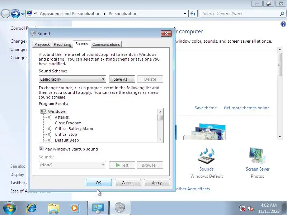This screenshot has height=215, width=287.
Task: Open the address bar history dropdown arrow
Action: 185,14
